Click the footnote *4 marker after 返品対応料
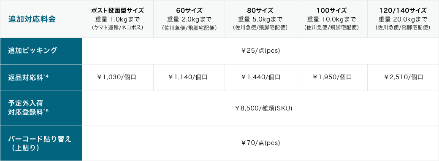 46,76
